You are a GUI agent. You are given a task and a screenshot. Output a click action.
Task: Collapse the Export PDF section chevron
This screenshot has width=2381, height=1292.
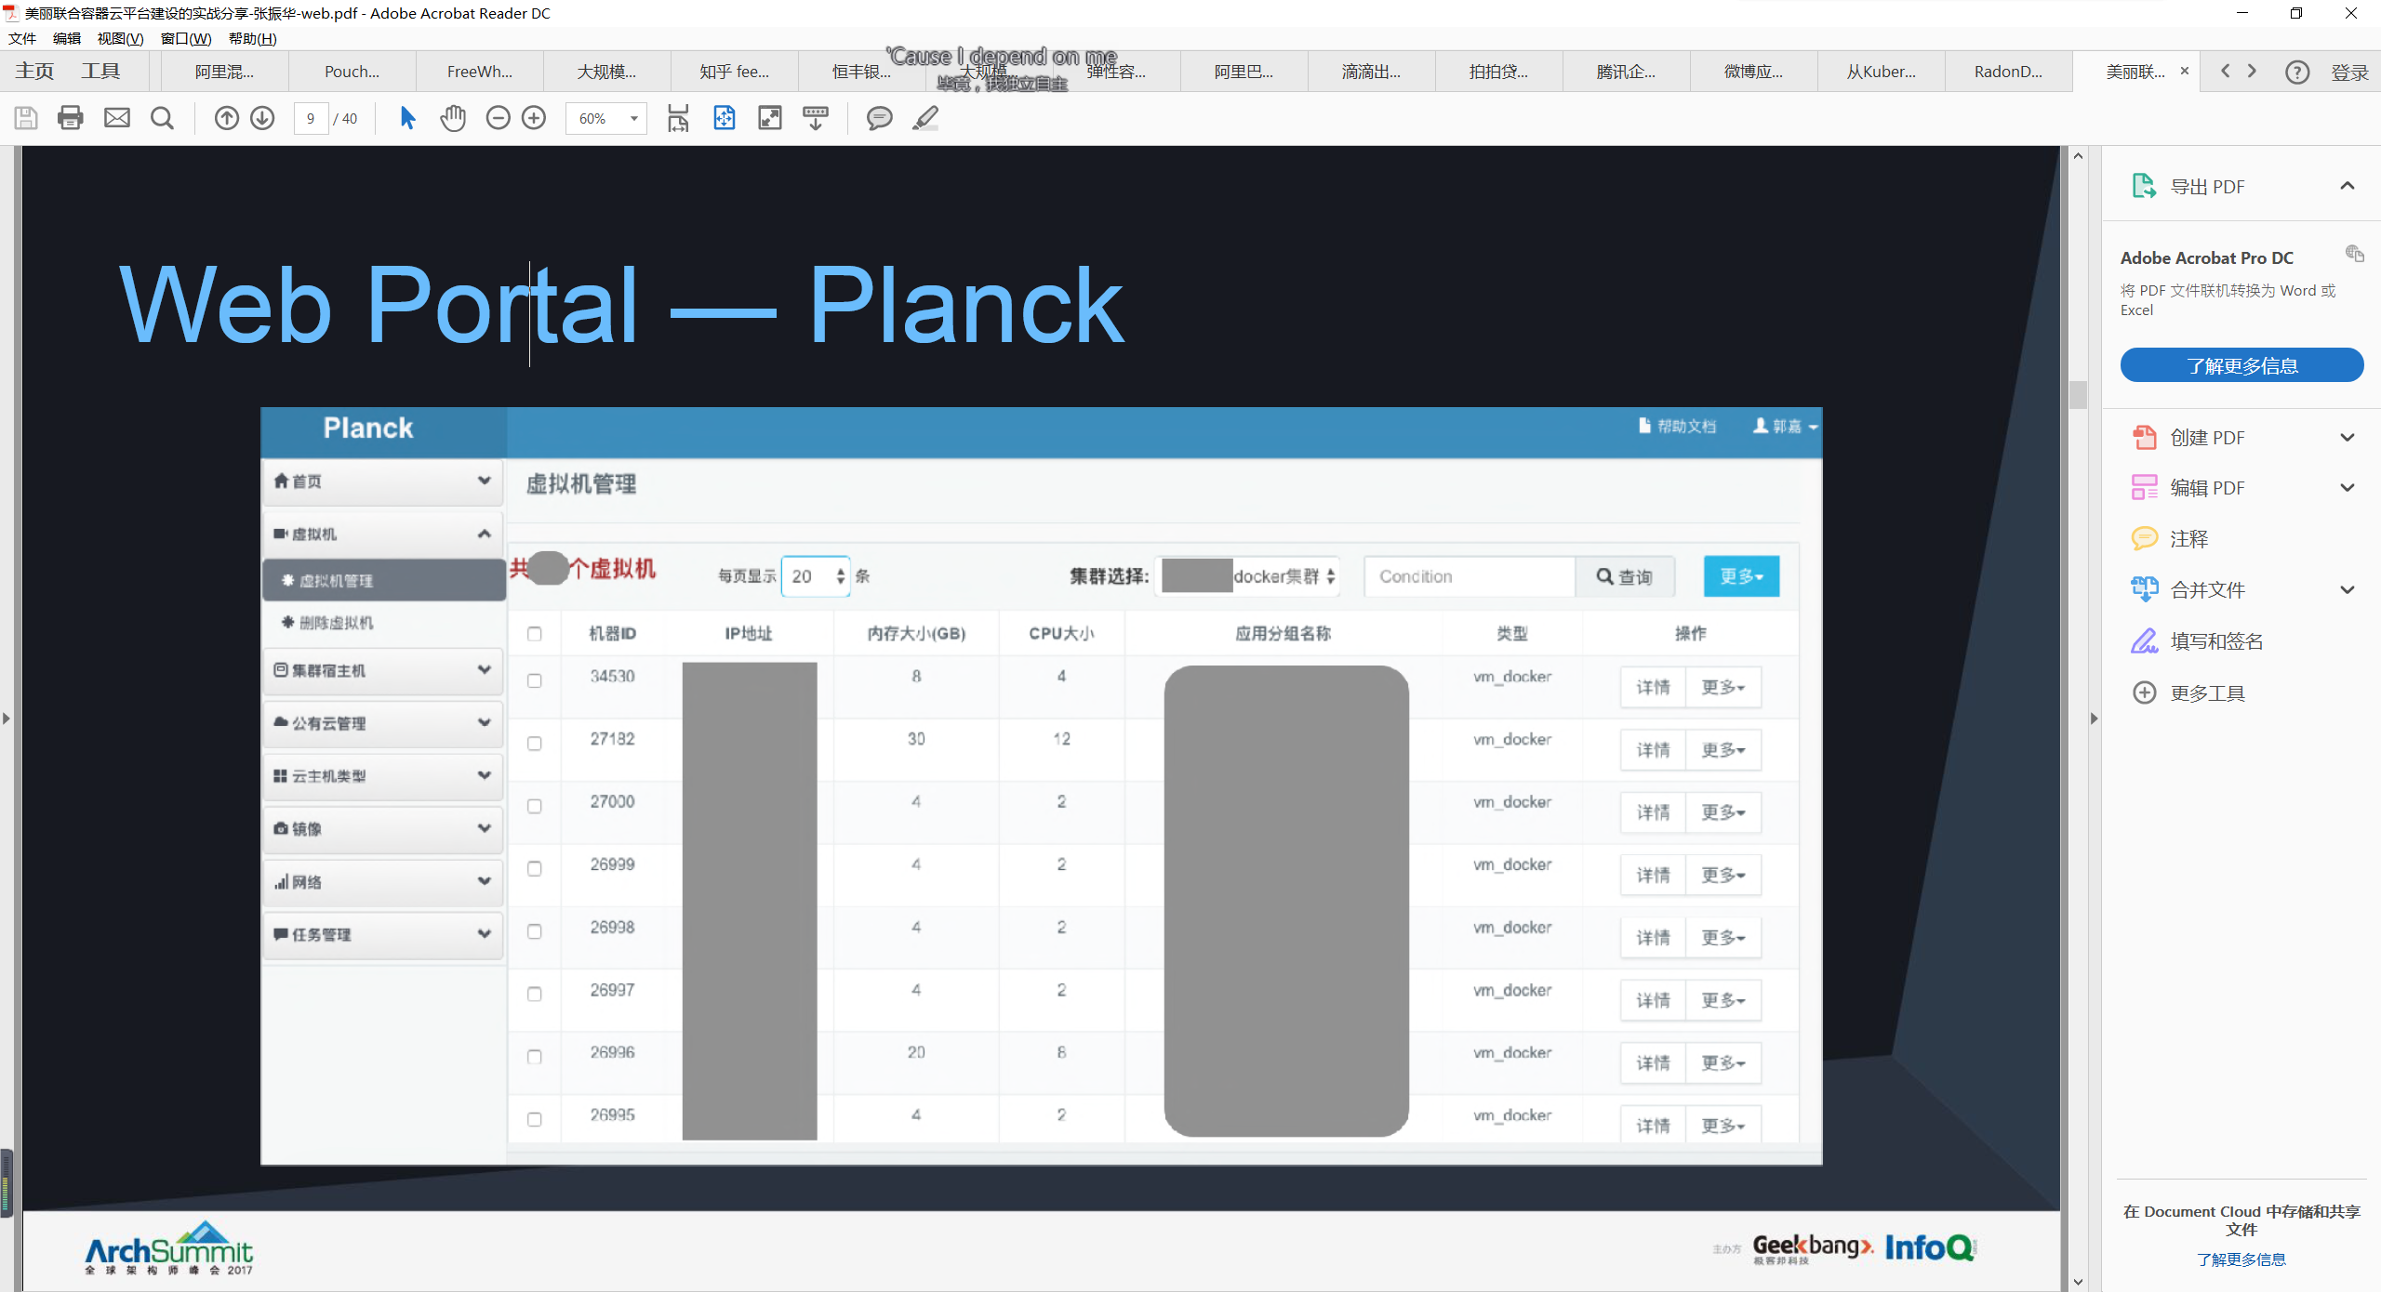[2348, 186]
